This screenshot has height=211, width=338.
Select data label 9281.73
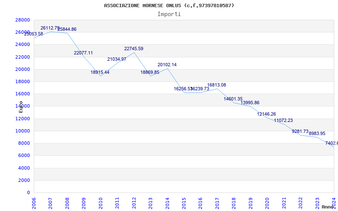[x=300, y=131]
